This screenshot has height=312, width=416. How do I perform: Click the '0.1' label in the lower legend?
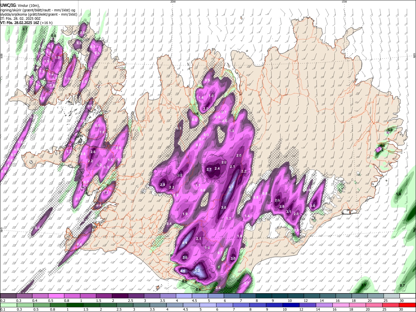pos(3,309)
